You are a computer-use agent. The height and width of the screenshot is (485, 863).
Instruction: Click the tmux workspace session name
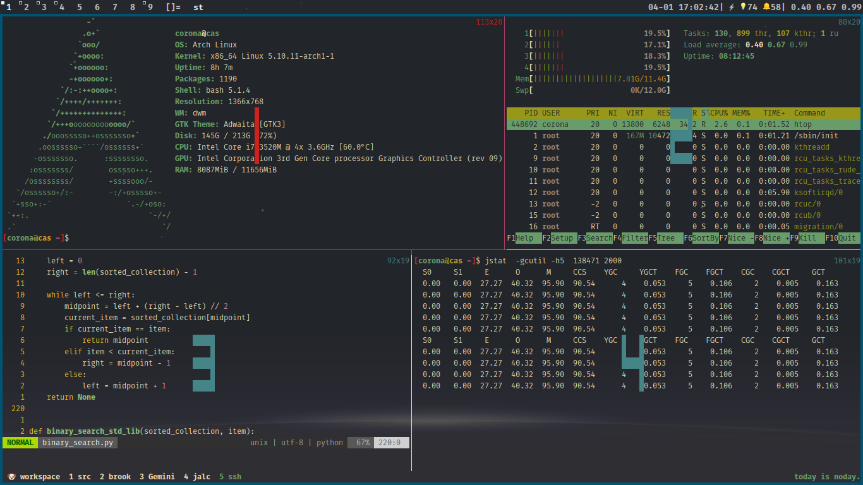pos(40,477)
